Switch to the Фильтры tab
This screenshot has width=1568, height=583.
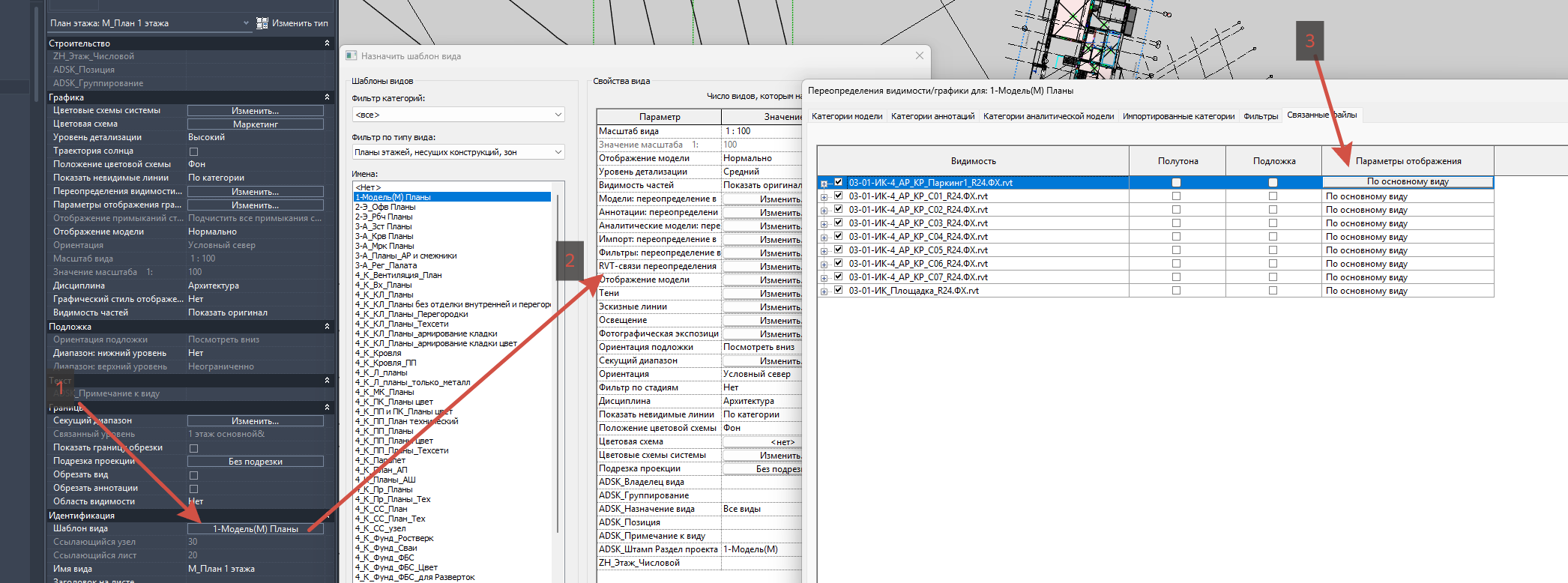[x=1261, y=116]
